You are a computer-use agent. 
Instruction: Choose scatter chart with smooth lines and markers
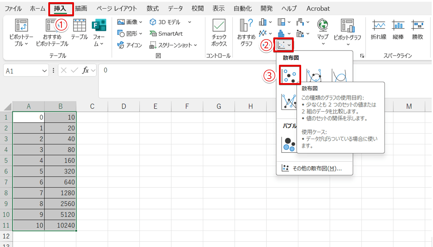click(314, 76)
